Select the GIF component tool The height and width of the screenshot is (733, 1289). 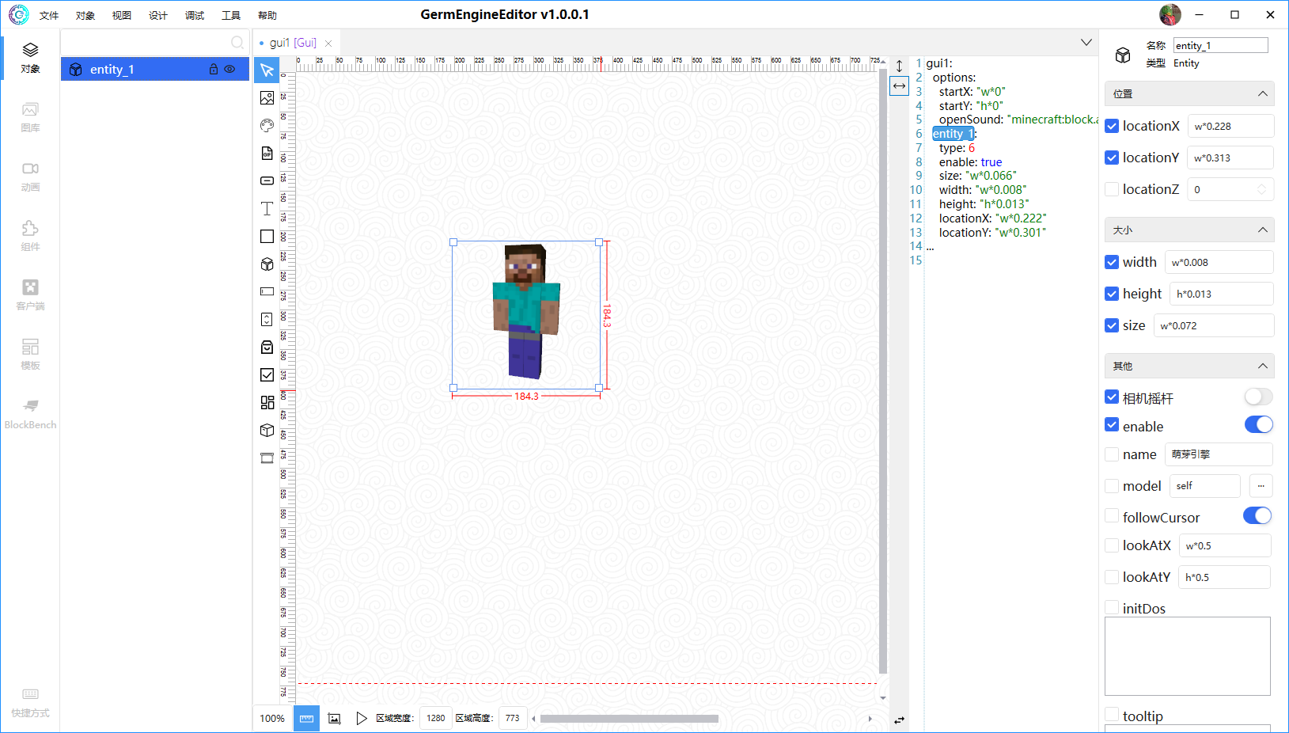tap(267, 154)
